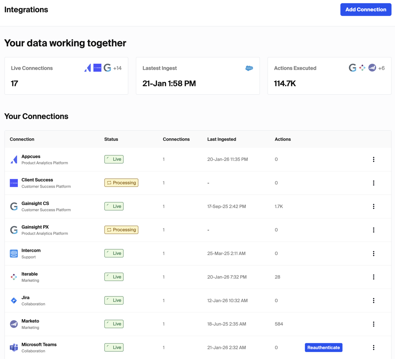The image size is (395, 359).
Task: Click the Appcues logo icon in table
Action: [x=14, y=159]
